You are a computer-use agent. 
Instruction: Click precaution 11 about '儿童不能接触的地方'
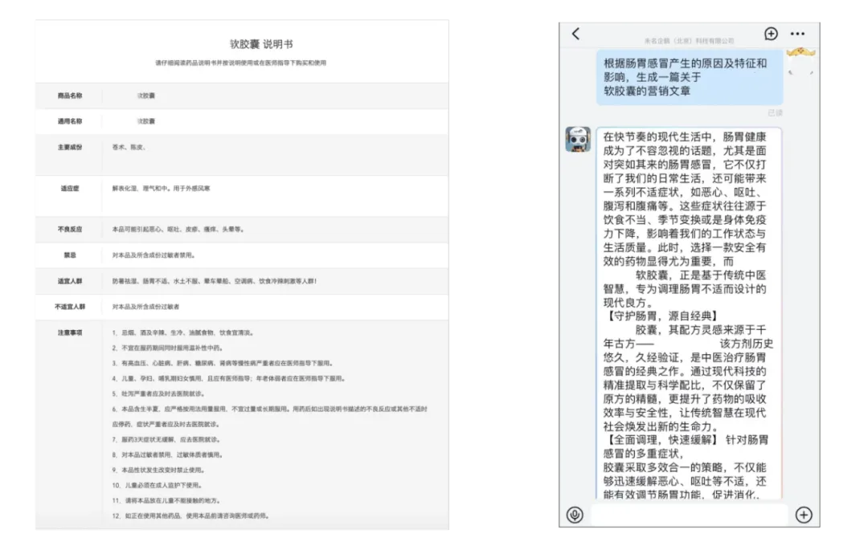166,500
